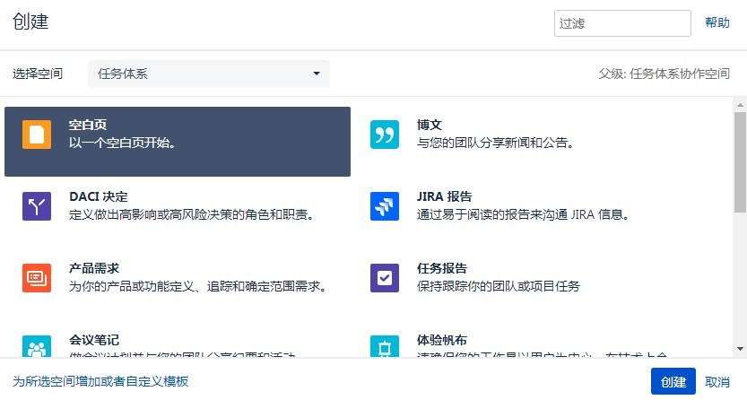Select the 博文 template title
Viewport: 747px width, 400px height.
point(430,126)
